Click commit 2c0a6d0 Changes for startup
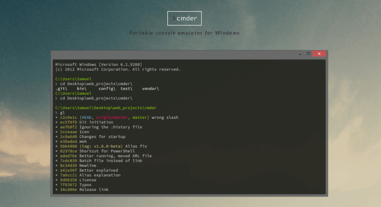 90,137
